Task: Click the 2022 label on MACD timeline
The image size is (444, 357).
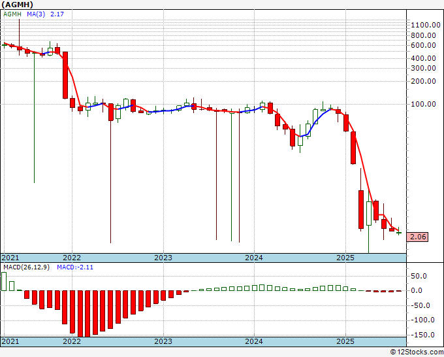Action: click(x=72, y=341)
